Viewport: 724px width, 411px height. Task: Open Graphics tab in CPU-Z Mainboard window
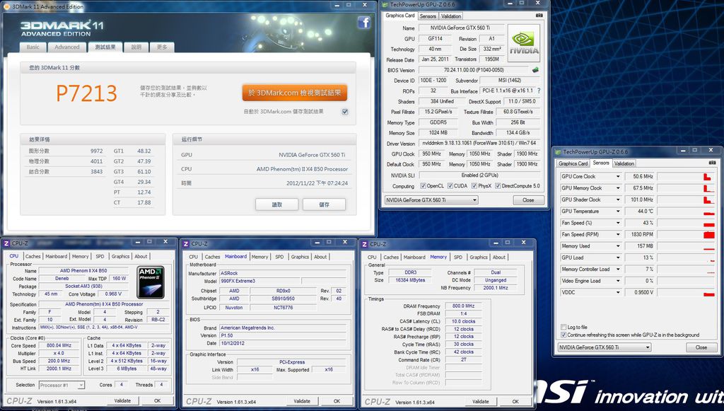point(300,257)
